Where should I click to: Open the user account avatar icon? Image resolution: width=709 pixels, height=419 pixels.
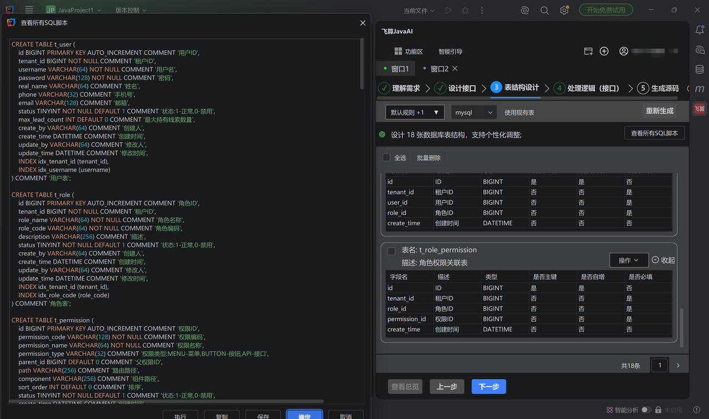624,51
